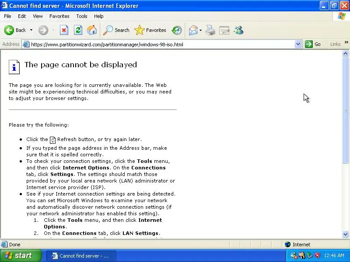Click the Safely Remove Hardware tray icon
The height and width of the screenshot is (262, 350).
(x=310, y=255)
